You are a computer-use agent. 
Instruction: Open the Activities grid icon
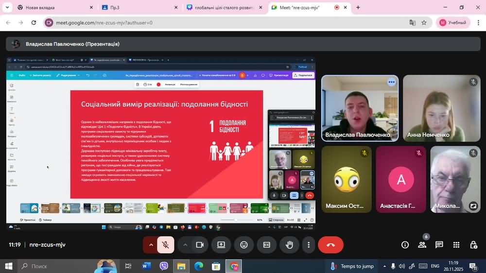(456, 245)
